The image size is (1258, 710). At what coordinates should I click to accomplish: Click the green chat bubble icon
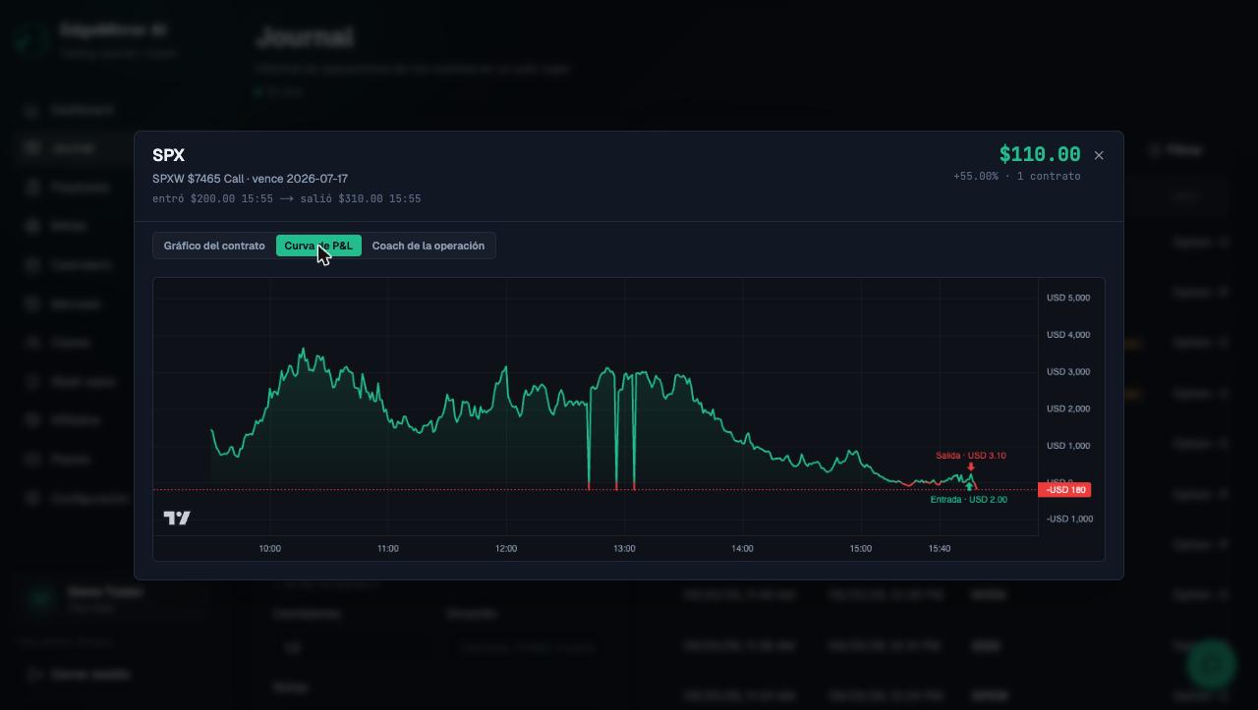pos(1211,665)
